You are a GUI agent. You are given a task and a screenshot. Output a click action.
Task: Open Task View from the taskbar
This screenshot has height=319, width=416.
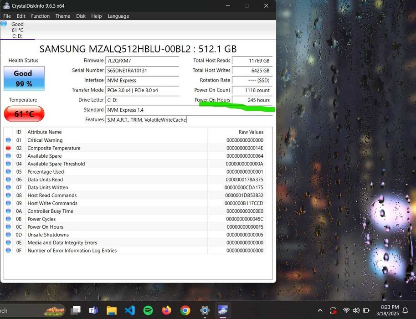pos(76,310)
